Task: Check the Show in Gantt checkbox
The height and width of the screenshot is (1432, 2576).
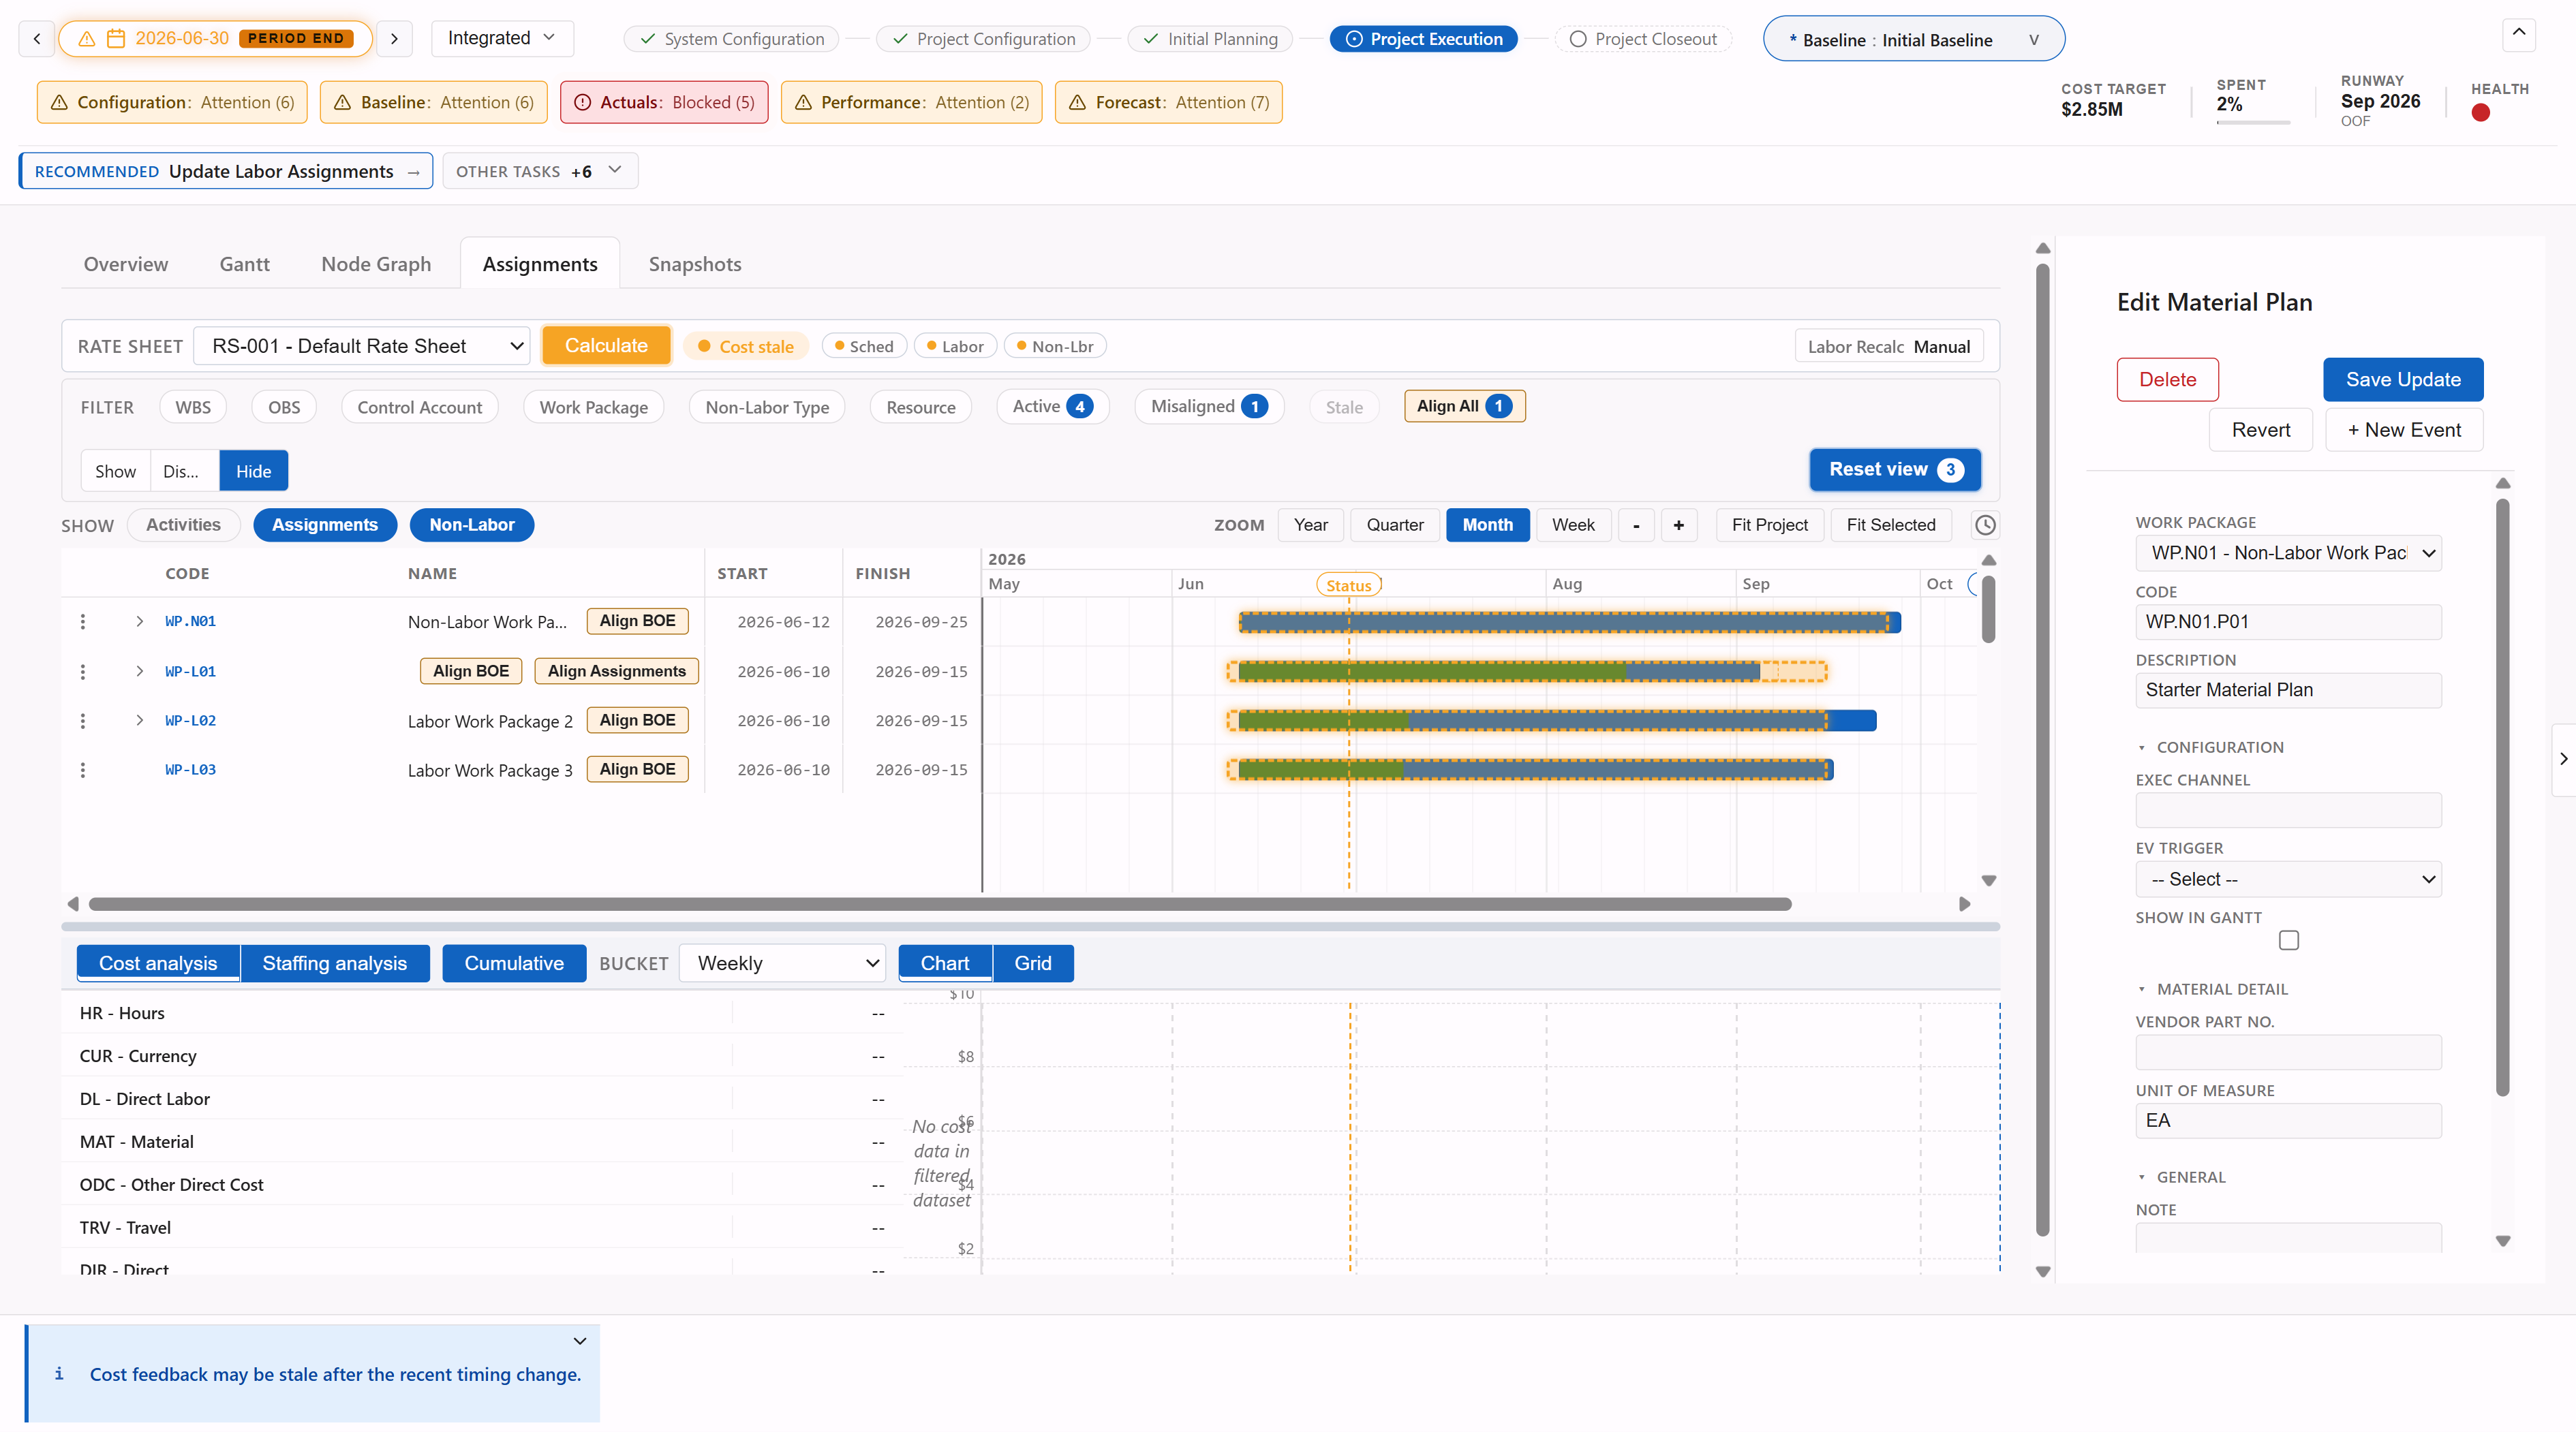Action: 2288,940
